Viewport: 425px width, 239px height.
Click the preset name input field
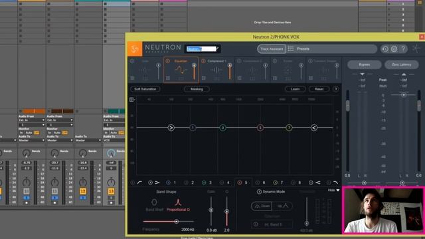[201, 48]
